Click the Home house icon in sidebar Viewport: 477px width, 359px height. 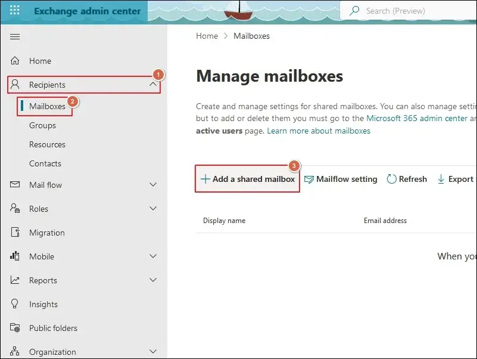(x=15, y=61)
